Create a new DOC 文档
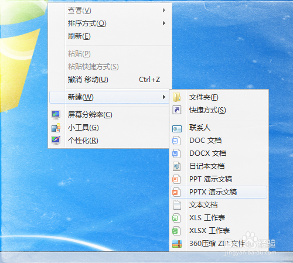 (219, 141)
